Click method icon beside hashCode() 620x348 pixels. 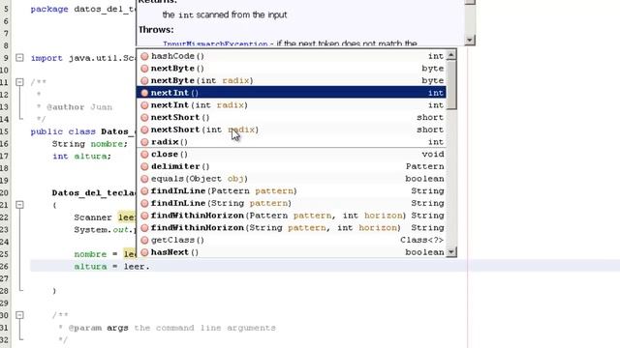point(144,56)
